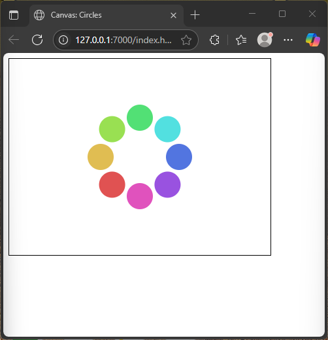Screen dimensions: 328x340
Task: Close the Canvas: Circles tab
Action: pyautogui.click(x=173, y=15)
